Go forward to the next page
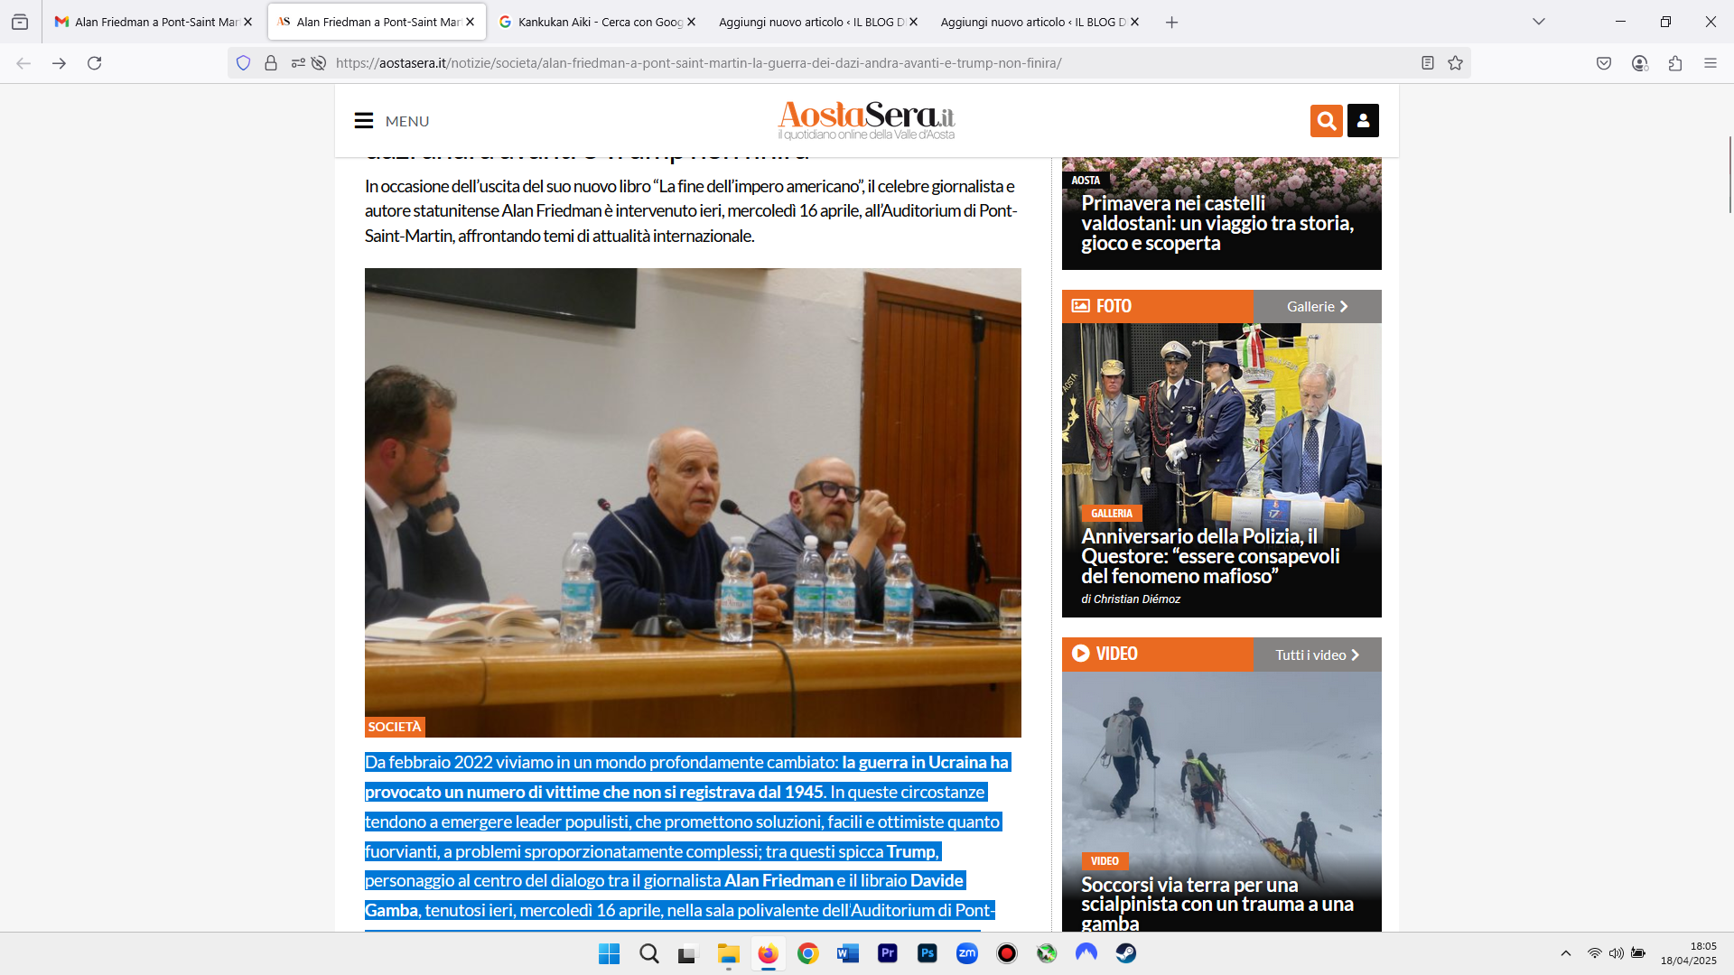The width and height of the screenshot is (1734, 975). click(59, 63)
